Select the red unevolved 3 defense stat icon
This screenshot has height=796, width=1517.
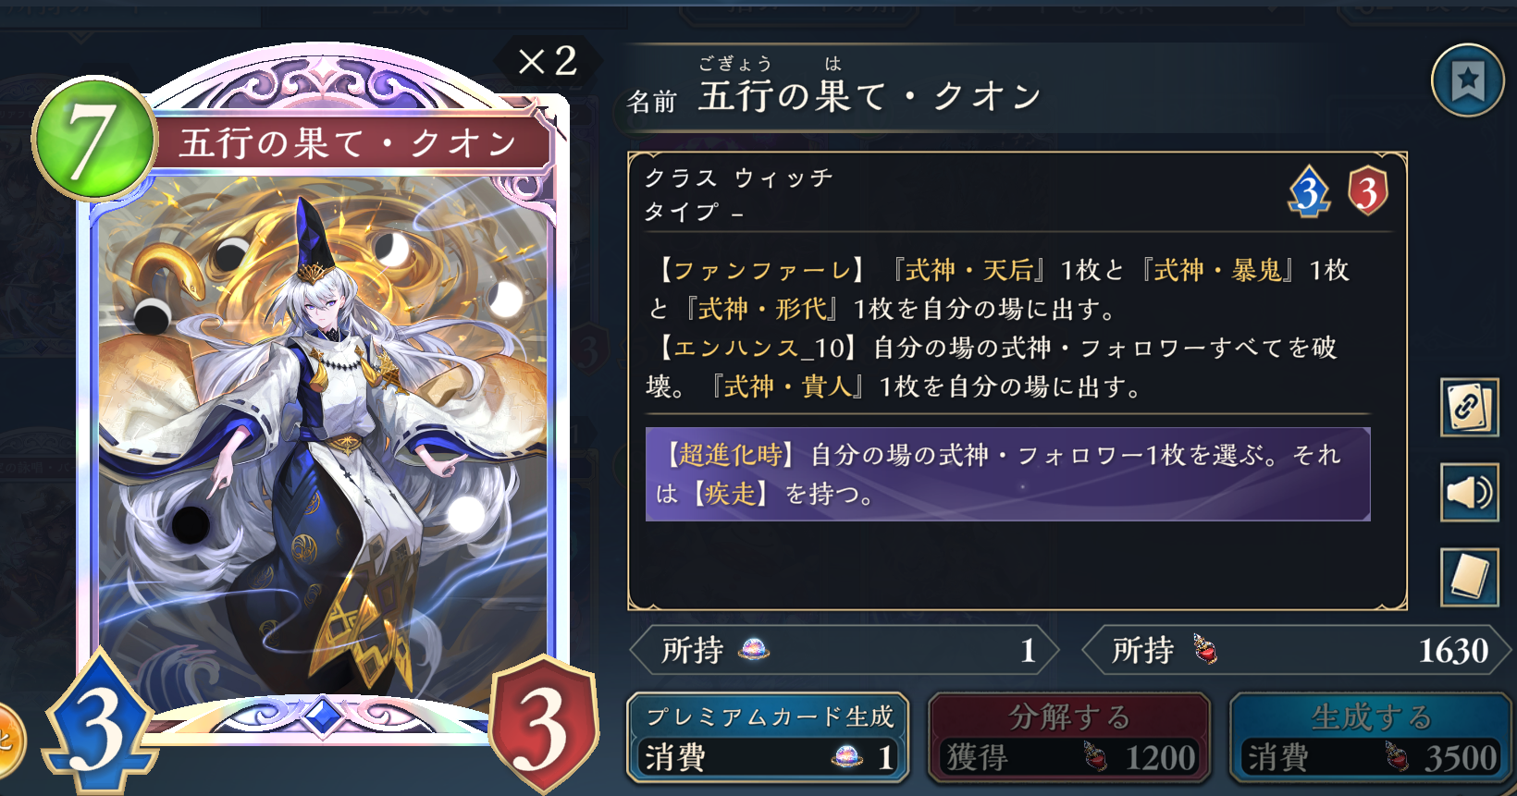pyautogui.click(x=1368, y=191)
